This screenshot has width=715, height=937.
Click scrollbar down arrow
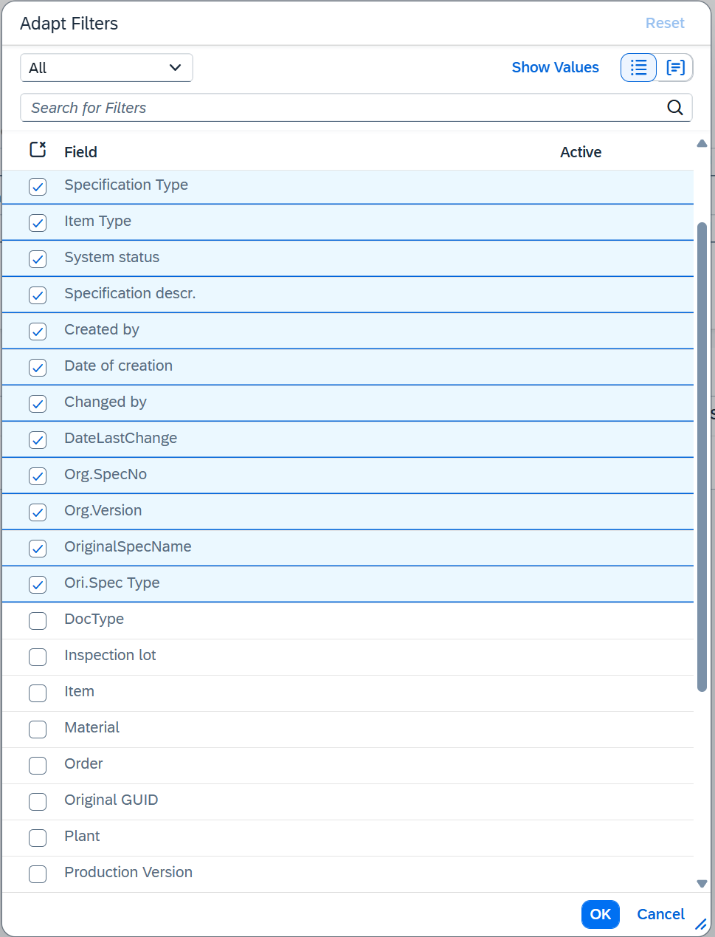click(x=702, y=884)
